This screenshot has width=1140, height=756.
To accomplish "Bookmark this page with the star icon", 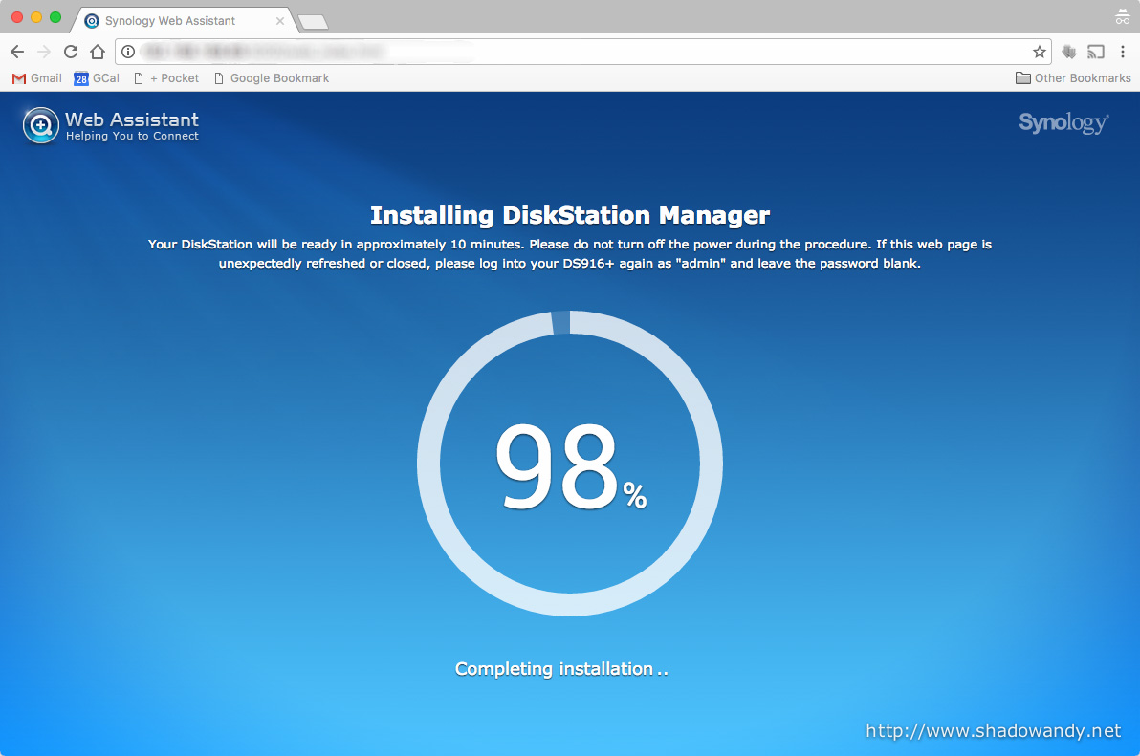I will [1040, 52].
